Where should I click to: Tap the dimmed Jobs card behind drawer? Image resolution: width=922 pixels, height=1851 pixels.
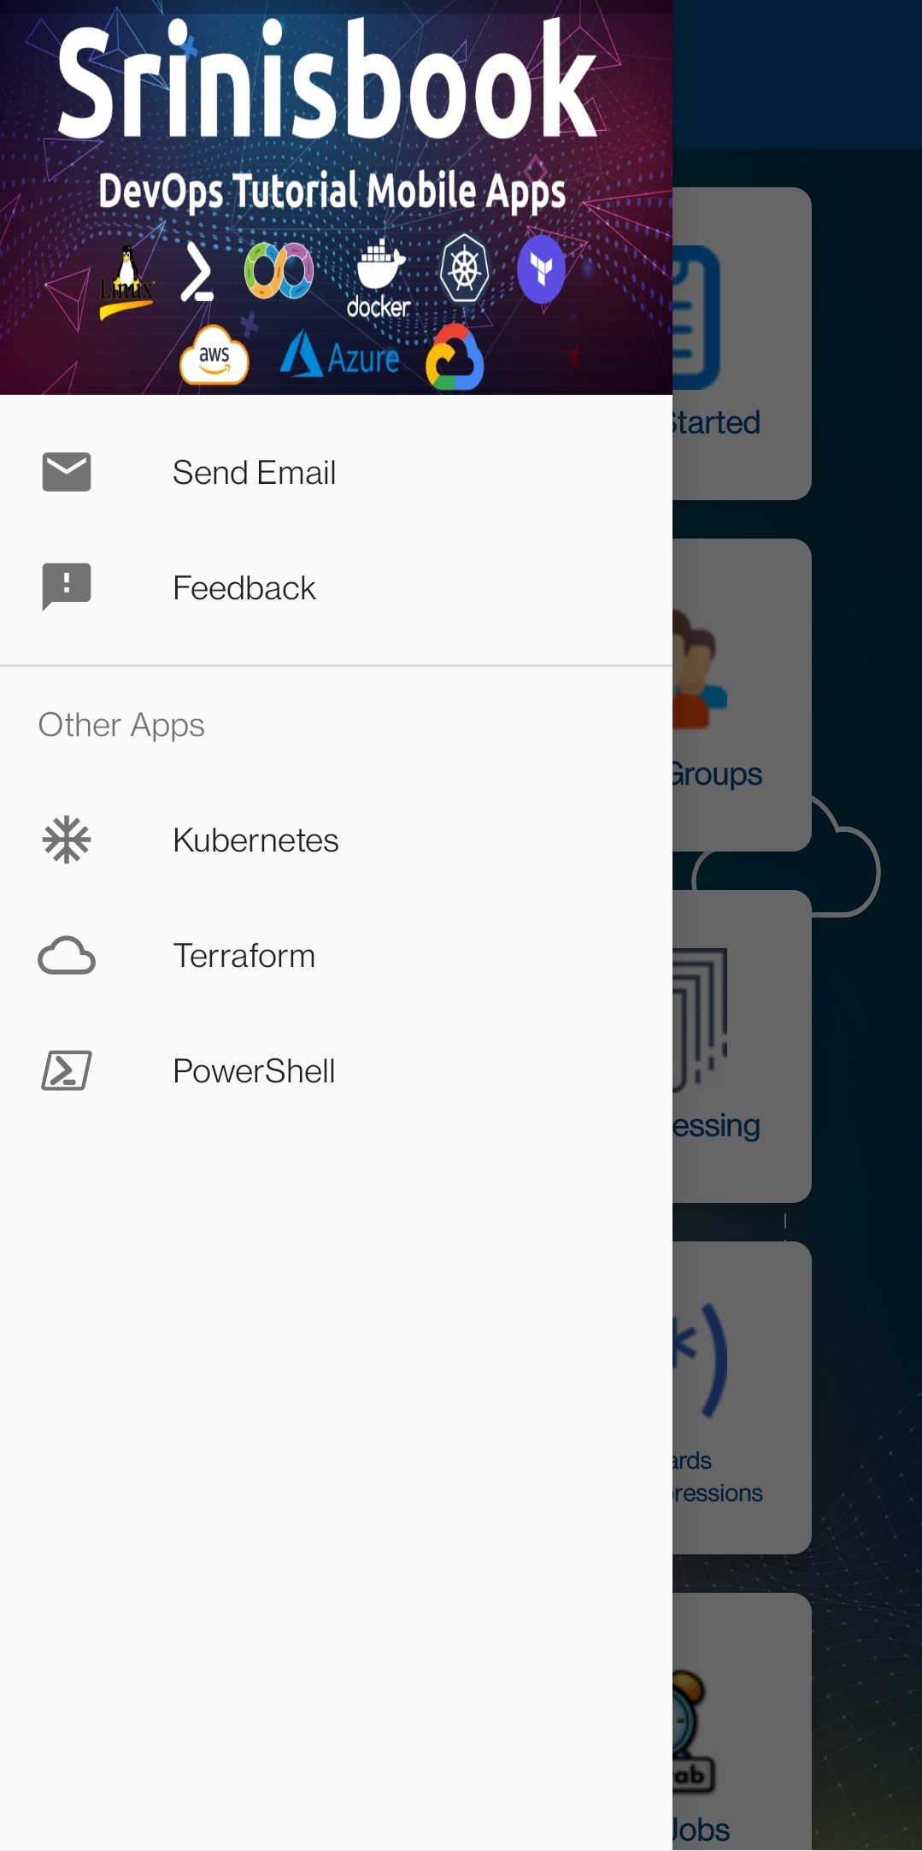click(742, 1721)
